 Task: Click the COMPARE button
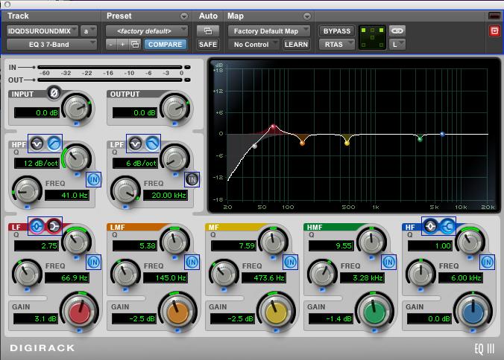(x=166, y=44)
